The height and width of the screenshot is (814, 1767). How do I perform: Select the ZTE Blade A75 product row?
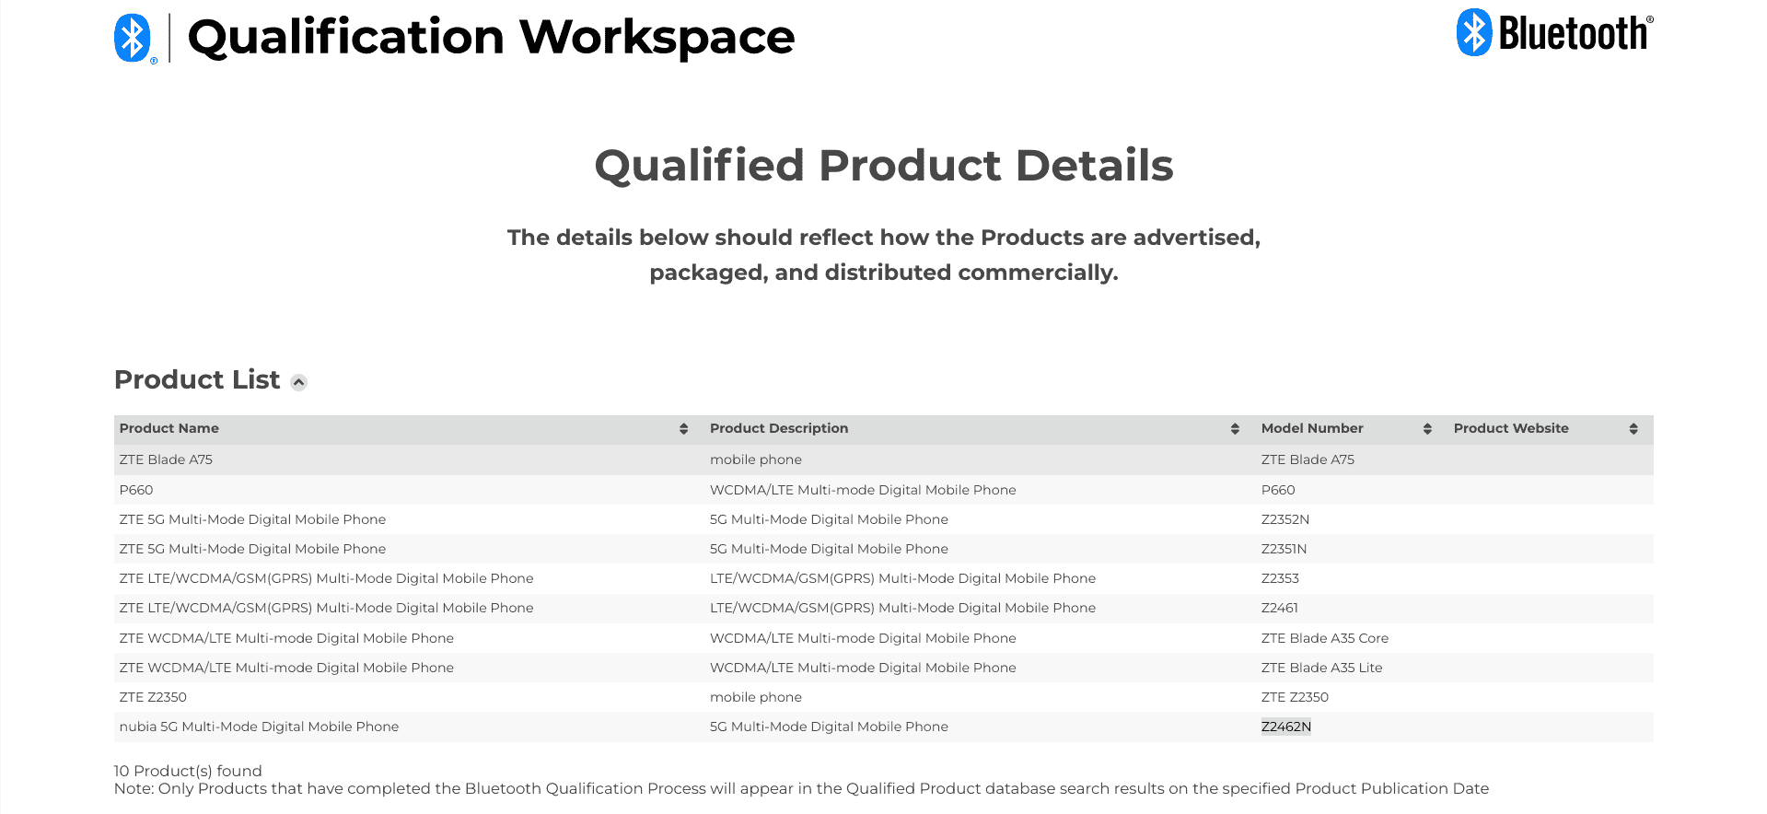coord(166,459)
